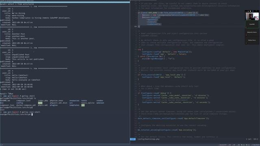This screenshot has height=146, width=260.
Task: Click the 'rows in set (0.00 sec)' result line
Action: tap(13, 89)
